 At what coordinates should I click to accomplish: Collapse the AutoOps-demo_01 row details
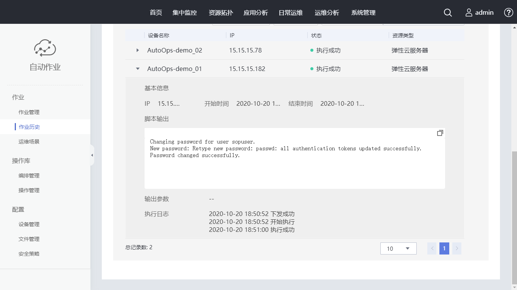coord(138,69)
